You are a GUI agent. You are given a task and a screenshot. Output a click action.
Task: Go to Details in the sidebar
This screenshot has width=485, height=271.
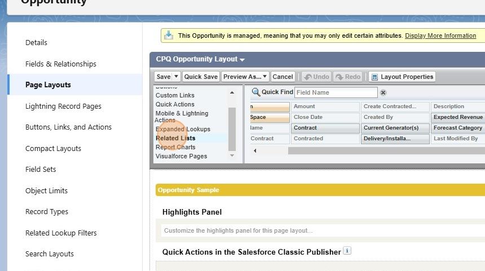[x=36, y=43]
